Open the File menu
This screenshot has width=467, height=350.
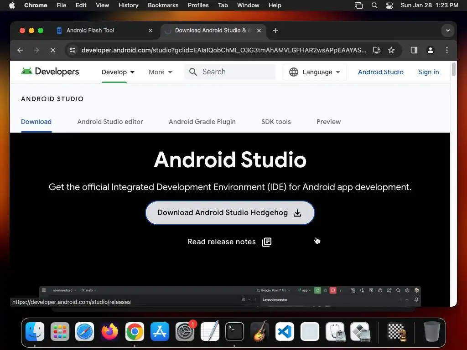62,5
